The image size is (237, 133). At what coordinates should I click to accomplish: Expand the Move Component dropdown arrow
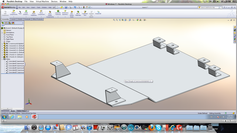click(41, 17)
